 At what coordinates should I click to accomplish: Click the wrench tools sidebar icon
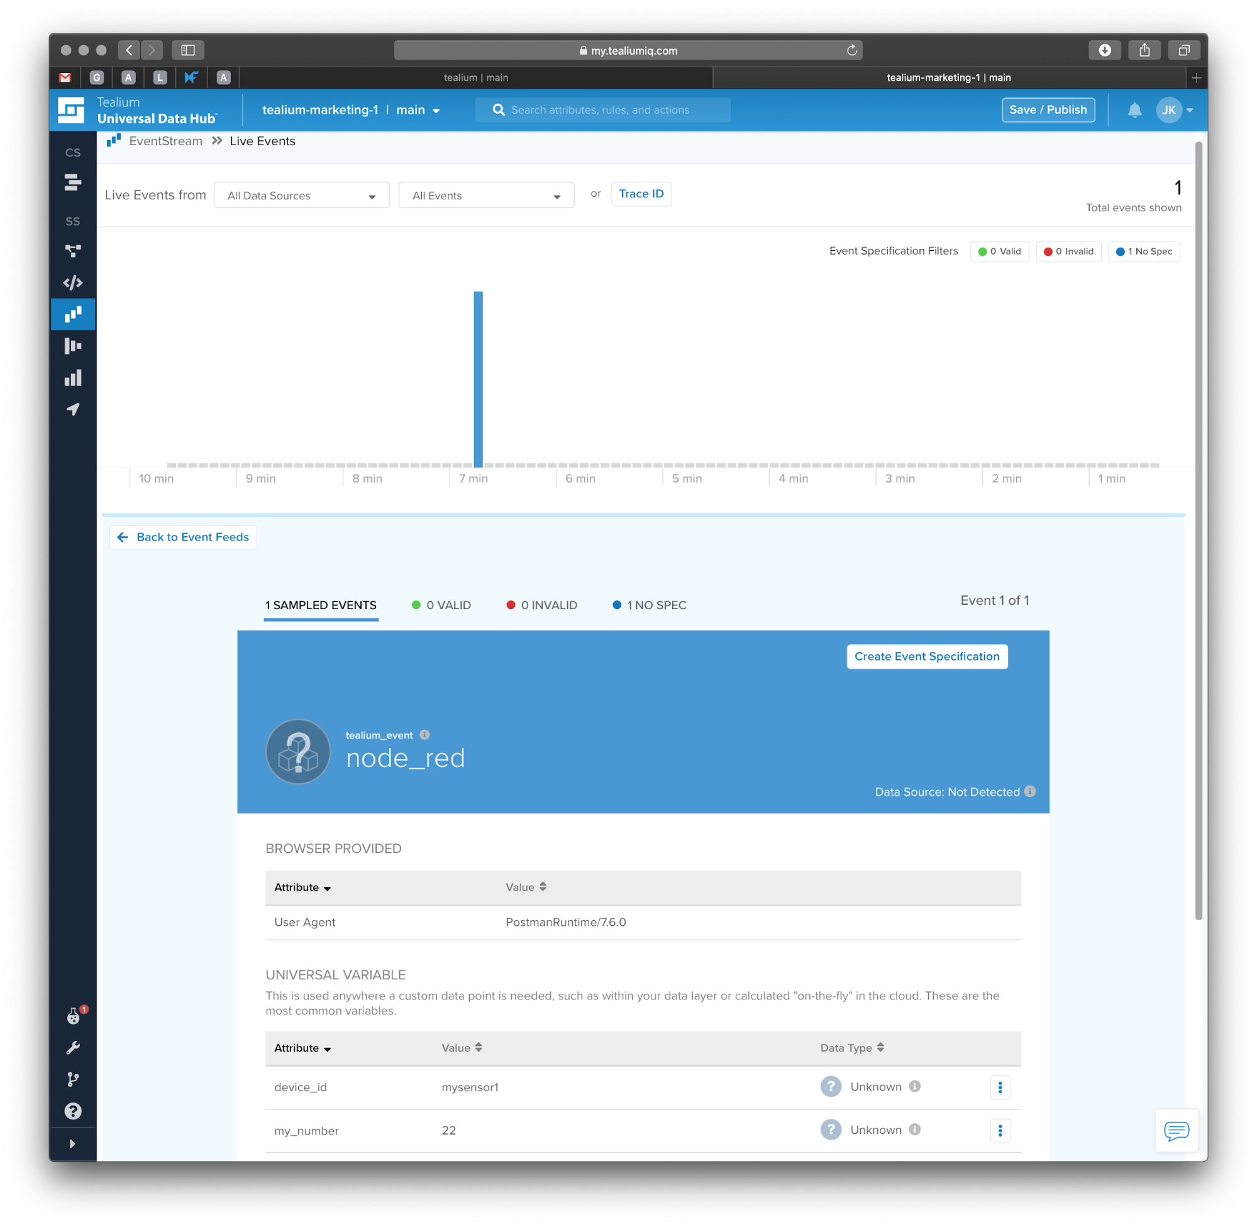click(73, 1048)
